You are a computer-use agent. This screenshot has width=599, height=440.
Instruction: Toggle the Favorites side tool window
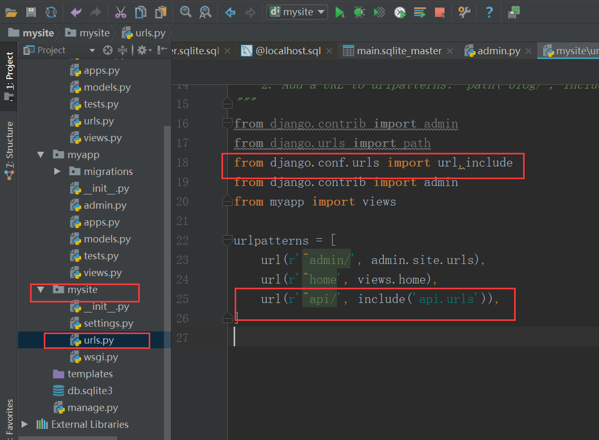(9, 419)
